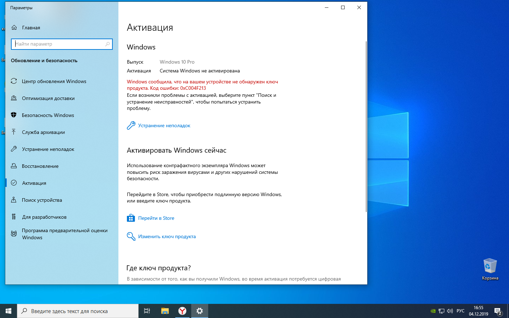Screen dimensions: 509x318
Task: Click the Windows 10 Pro edition value
Action: click(177, 62)
